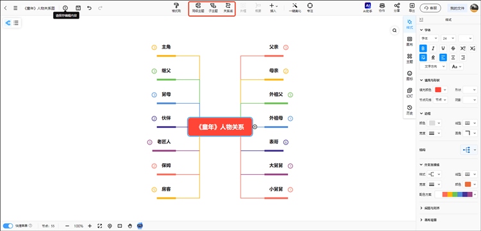The height and width of the screenshot is (231, 481).
Task: Click the user avatar
Action: coord(474,8)
